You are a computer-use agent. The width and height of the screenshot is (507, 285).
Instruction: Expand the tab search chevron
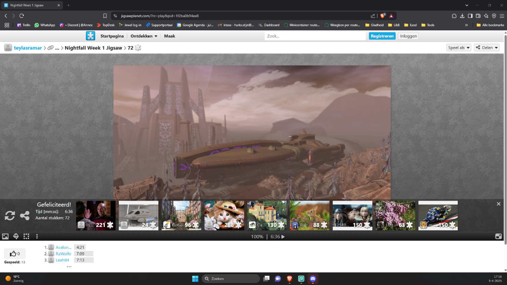tap(467, 5)
